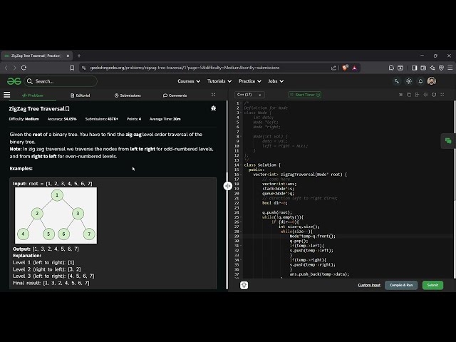Image resolution: width=456 pixels, height=342 pixels.
Task: Click the Submit button
Action: pos(432,285)
